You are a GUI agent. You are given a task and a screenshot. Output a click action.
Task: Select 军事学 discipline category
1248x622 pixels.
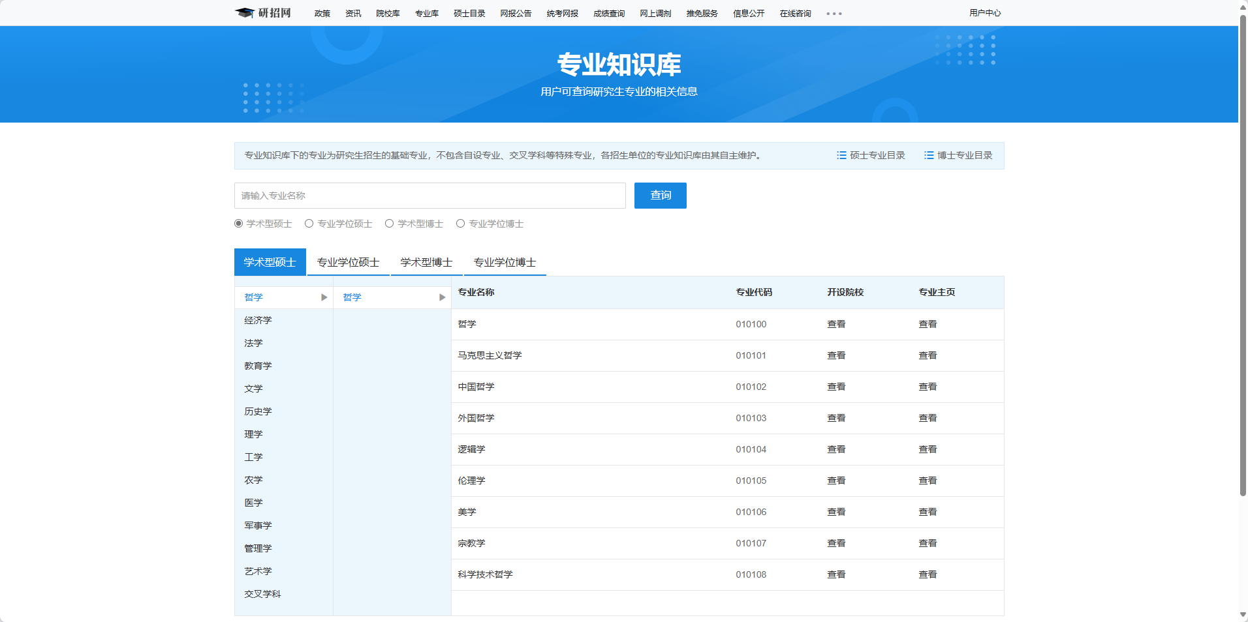[258, 526]
